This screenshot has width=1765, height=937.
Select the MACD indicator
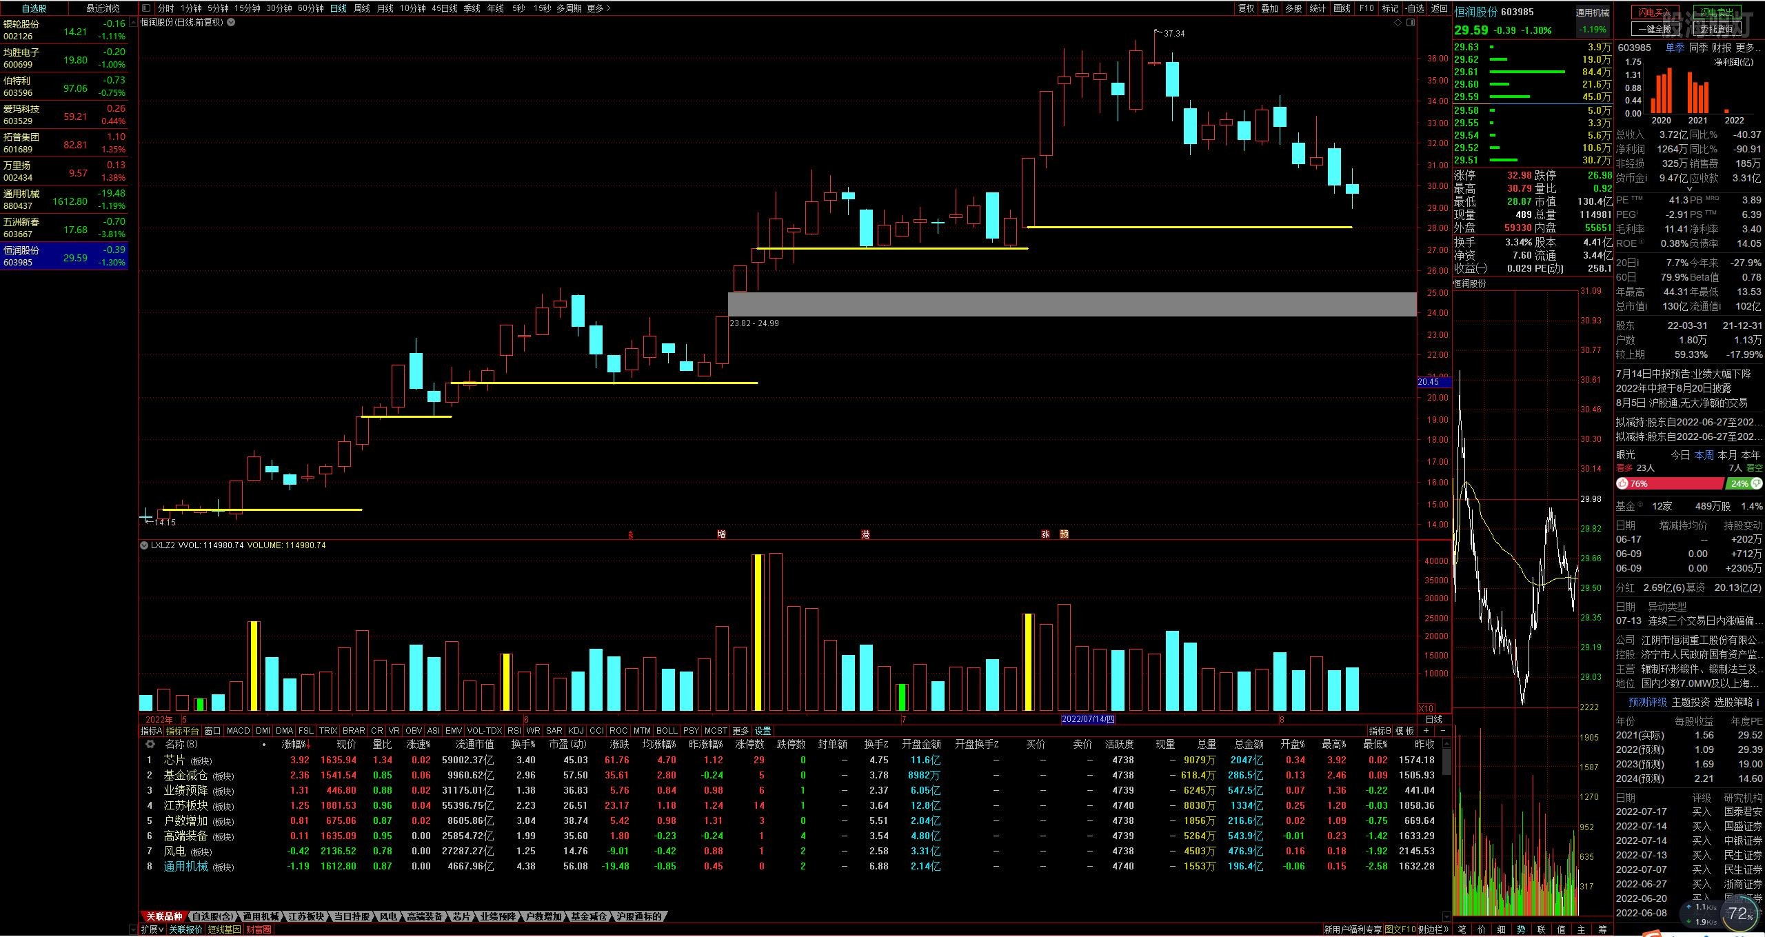(238, 731)
